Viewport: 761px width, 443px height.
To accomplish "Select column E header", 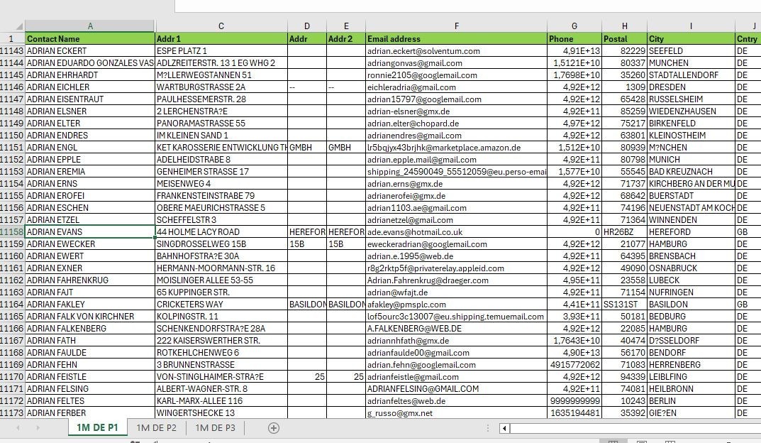I will [346, 26].
